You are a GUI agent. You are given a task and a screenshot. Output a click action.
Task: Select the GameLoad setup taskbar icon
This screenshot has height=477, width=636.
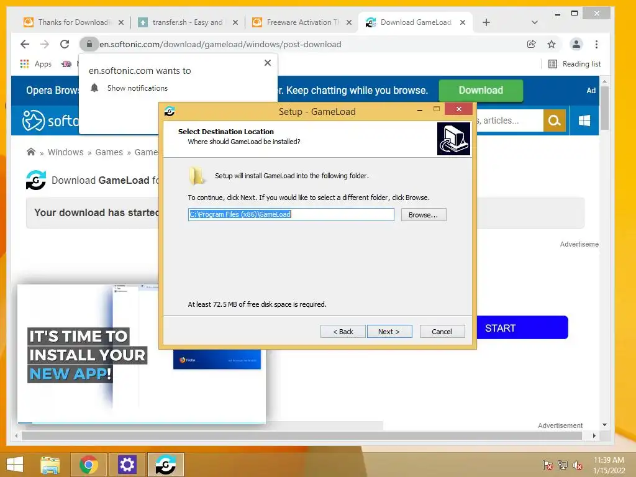165,465
